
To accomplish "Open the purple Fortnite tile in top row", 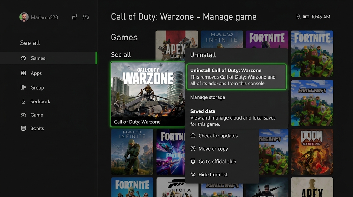I will tap(267, 39).
